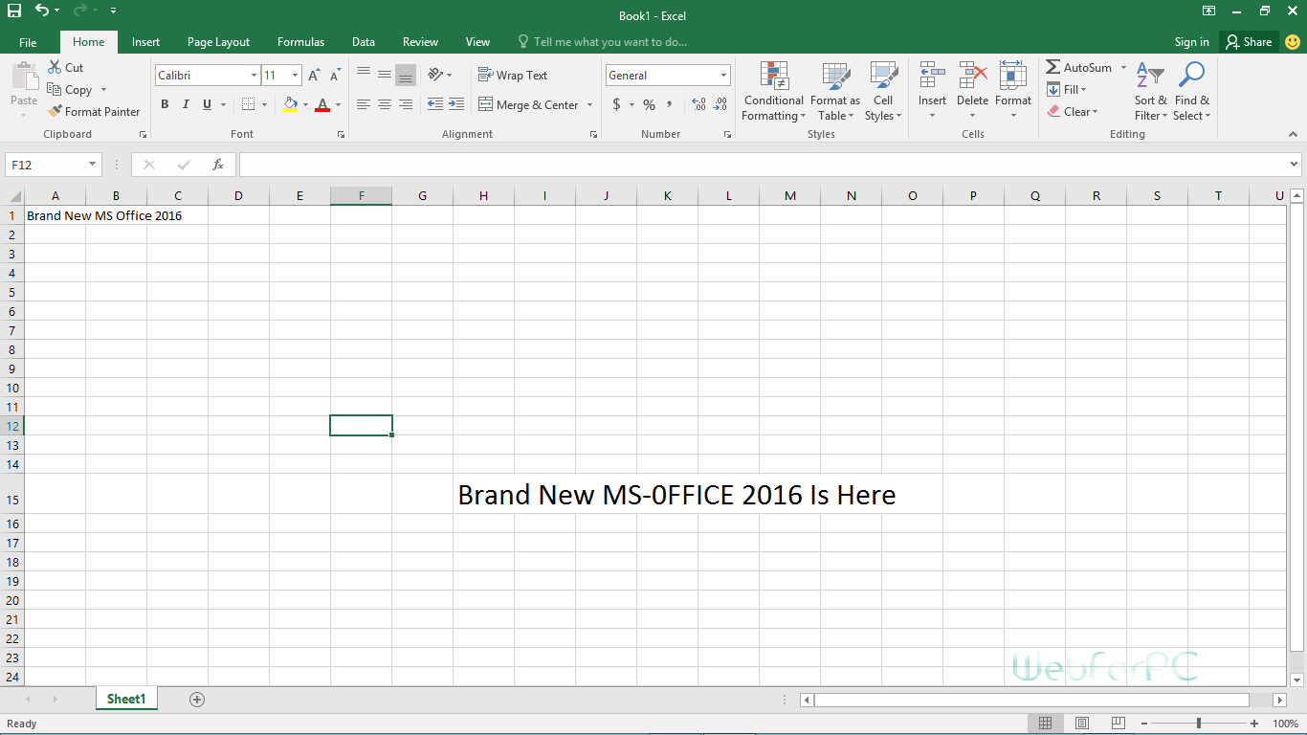
Task: Click the Insert Function fx button
Action: [218, 165]
